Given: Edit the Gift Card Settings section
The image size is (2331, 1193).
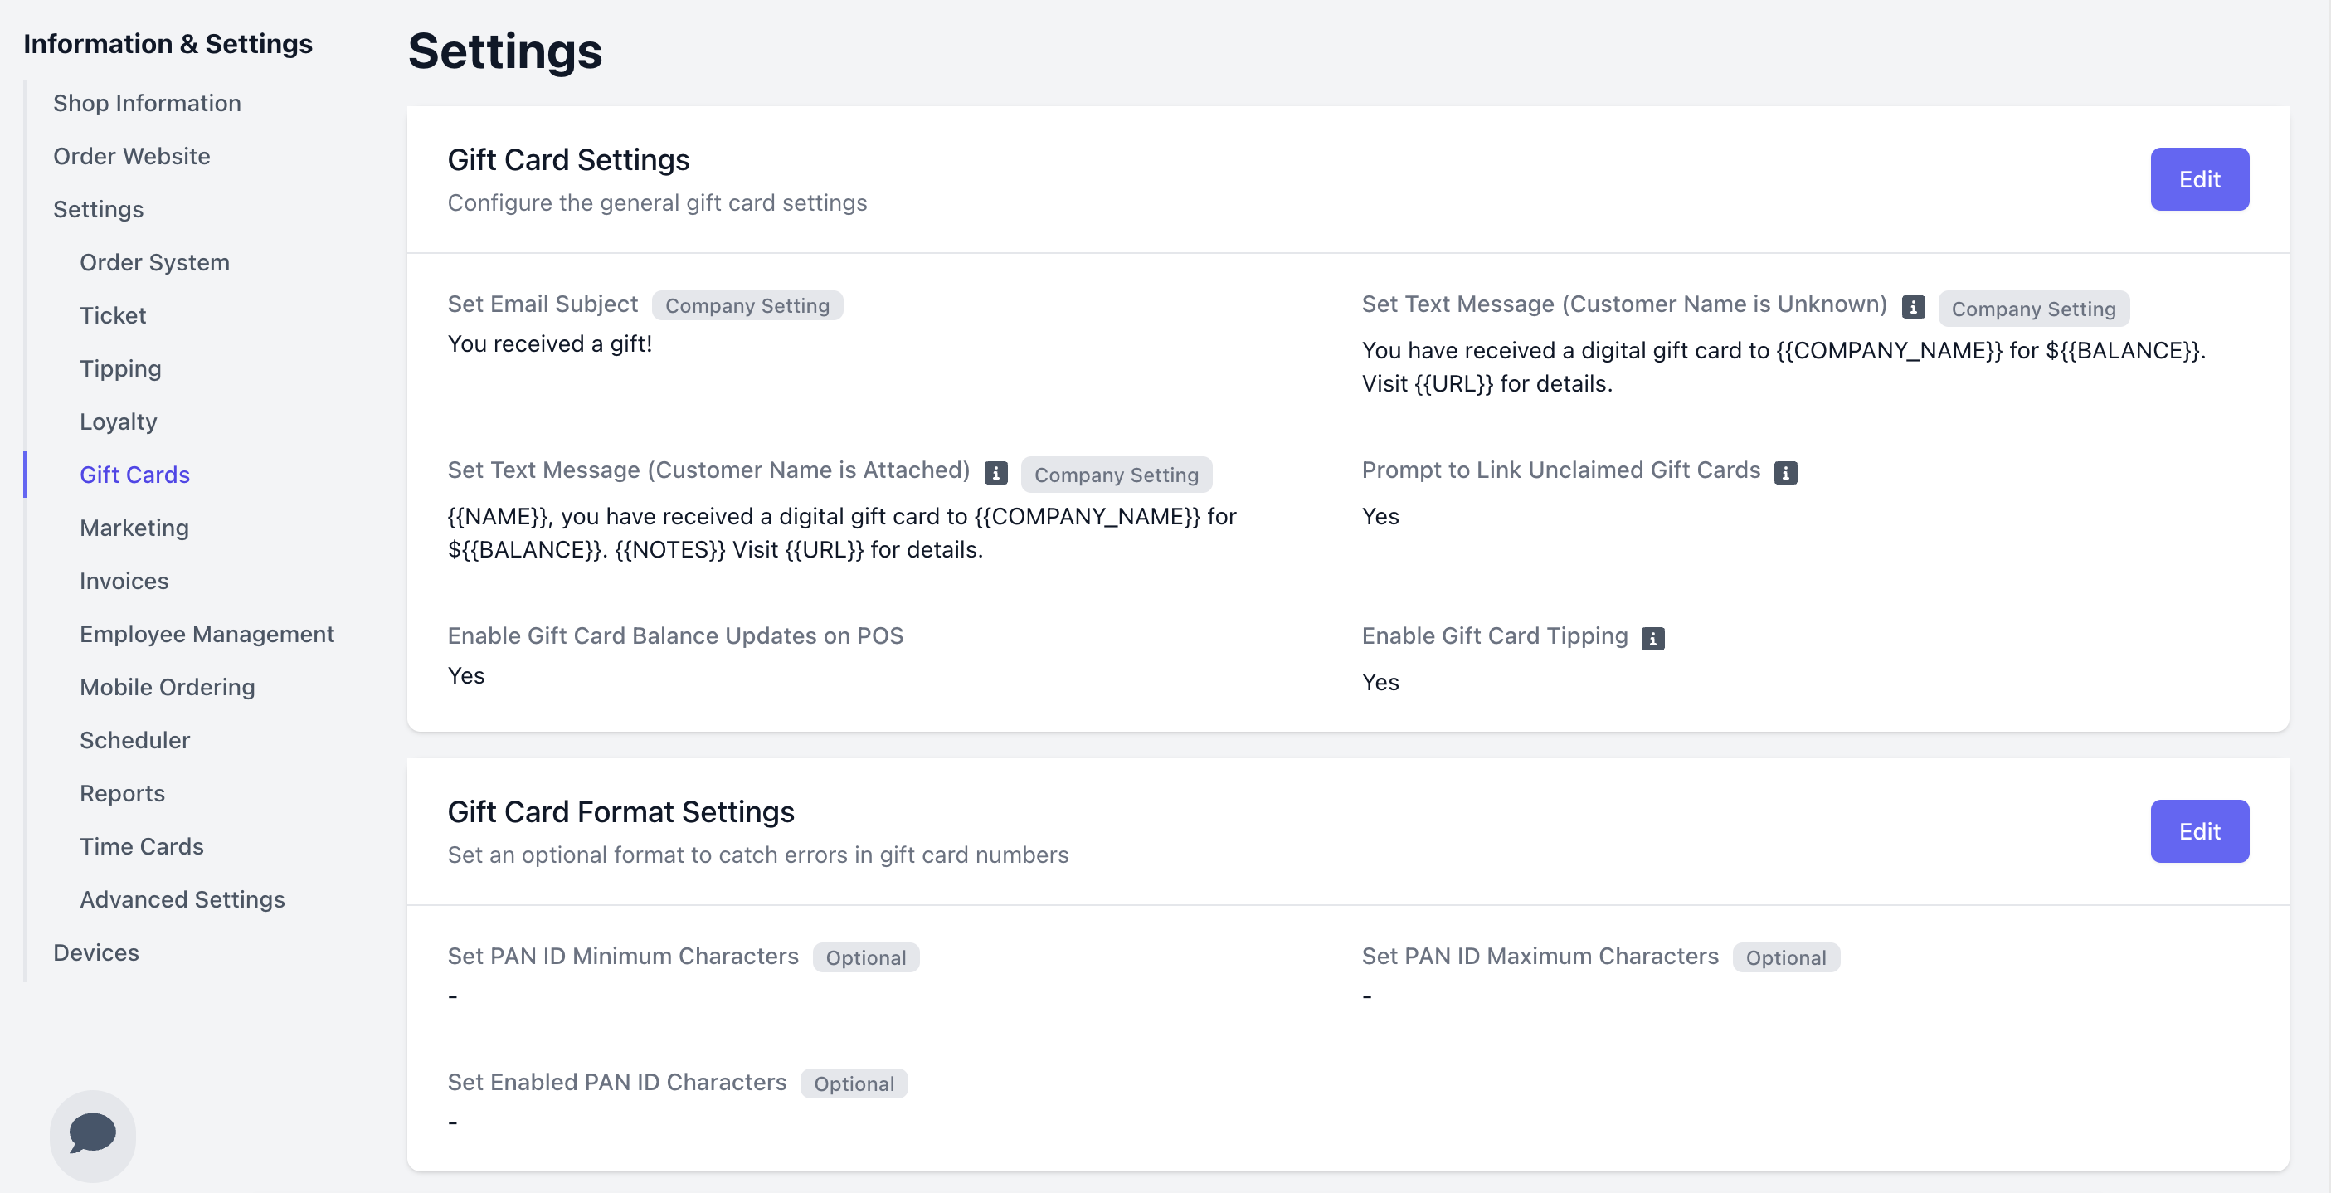Looking at the screenshot, I should pyautogui.click(x=2198, y=179).
